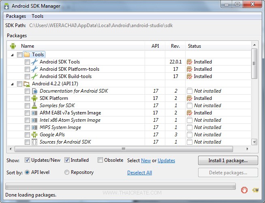Select the MIPS System Image row text
Screen dimensions: 265x203
tap(60, 127)
